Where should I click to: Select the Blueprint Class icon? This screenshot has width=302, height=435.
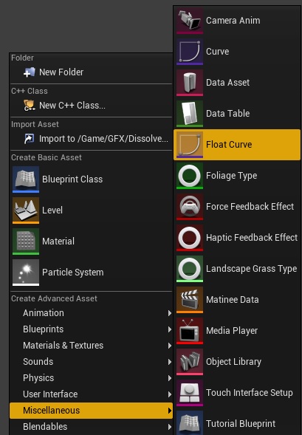click(x=26, y=179)
